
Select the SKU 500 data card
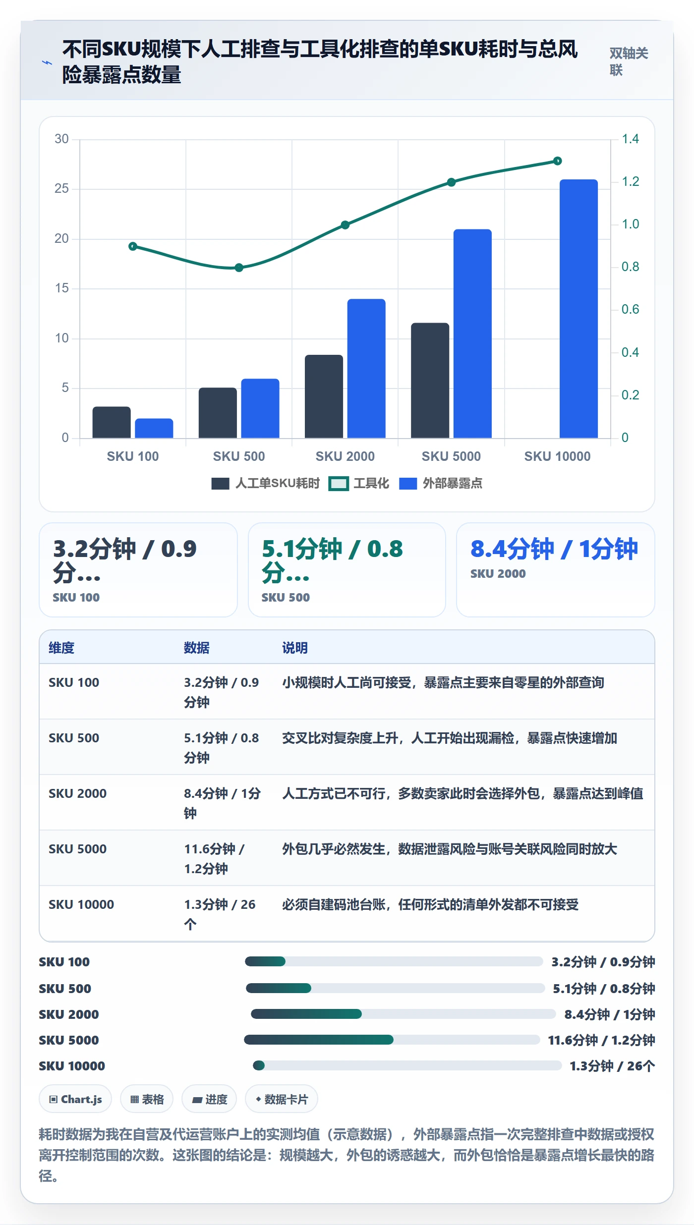[x=347, y=570]
